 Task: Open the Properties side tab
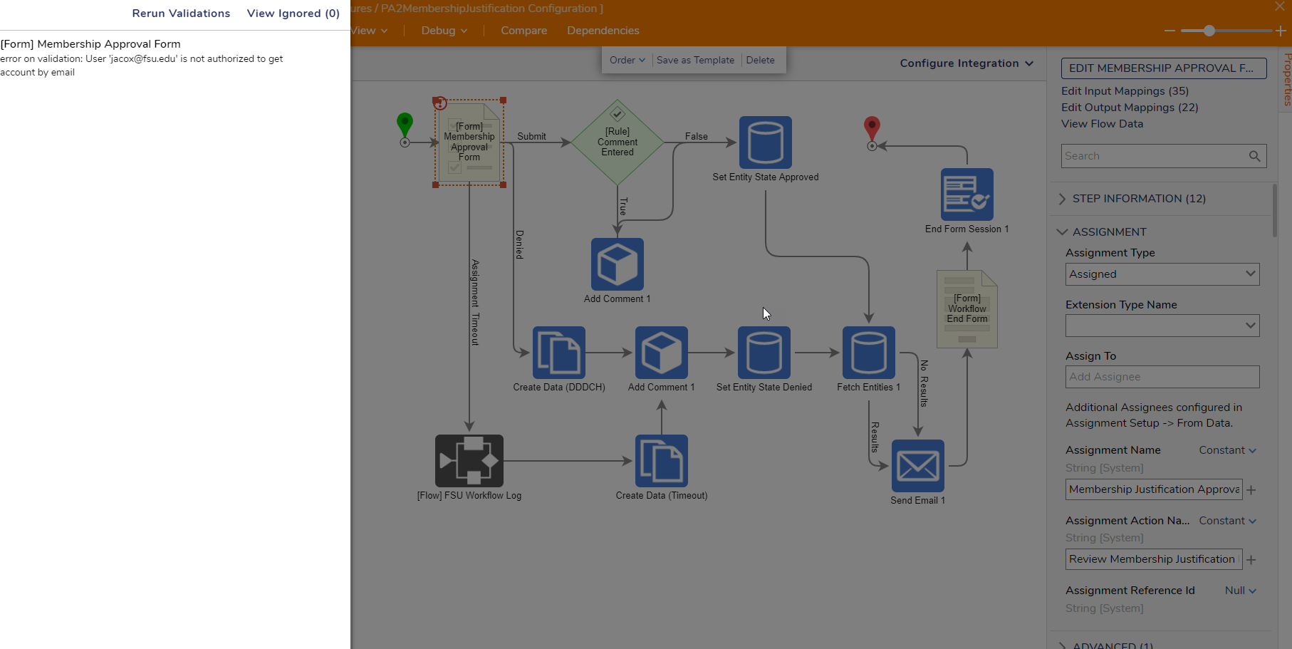[1286, 80]
